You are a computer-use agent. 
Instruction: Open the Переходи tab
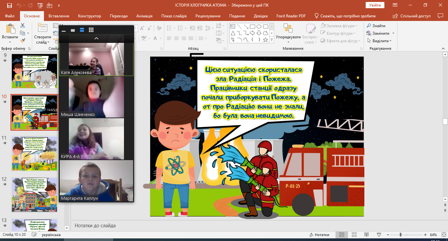click(x=119, y=16)
